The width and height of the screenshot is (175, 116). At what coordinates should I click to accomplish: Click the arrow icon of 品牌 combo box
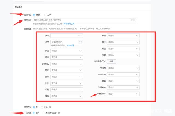click(x=80, y=42)
